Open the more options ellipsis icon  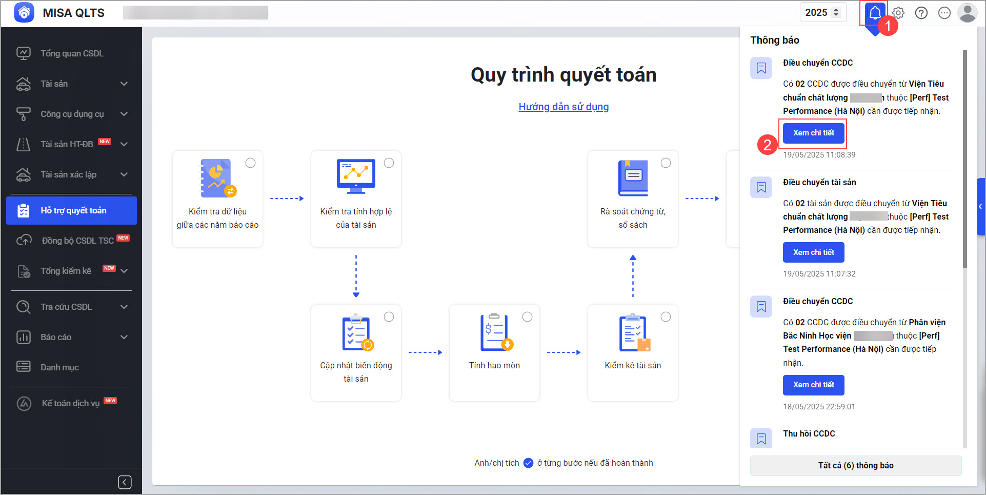944,13
